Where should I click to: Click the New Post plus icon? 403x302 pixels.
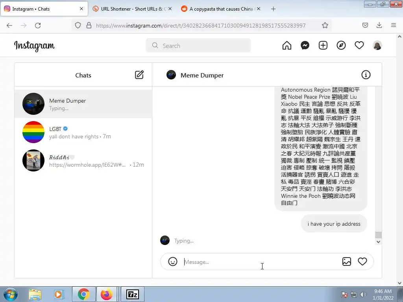323,46
